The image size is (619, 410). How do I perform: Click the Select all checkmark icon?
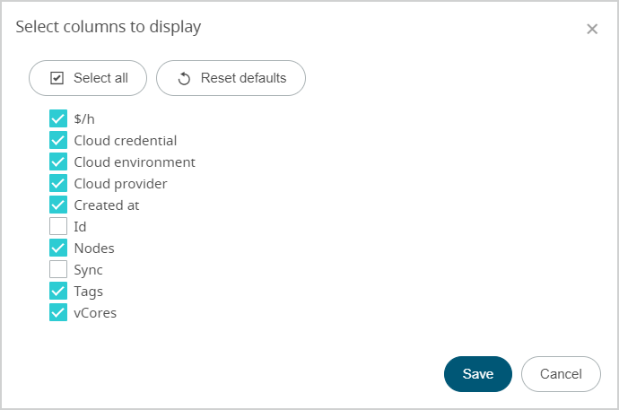pyautogui.click(x=57, y=78)
